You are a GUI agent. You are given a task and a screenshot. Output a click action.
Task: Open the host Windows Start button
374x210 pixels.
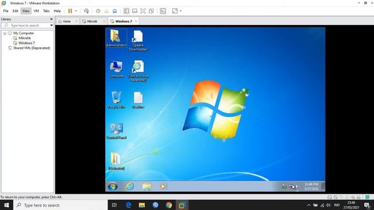tap(6, 205)
